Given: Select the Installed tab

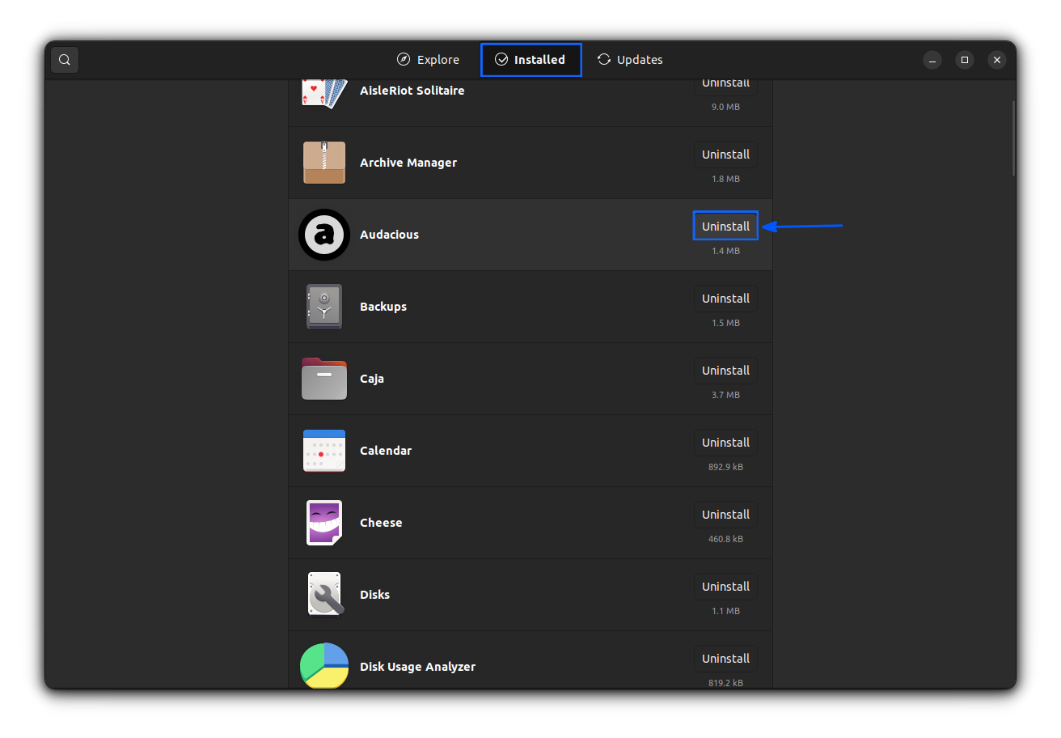Looking at the screenshot, I should [x=530, y=59].
